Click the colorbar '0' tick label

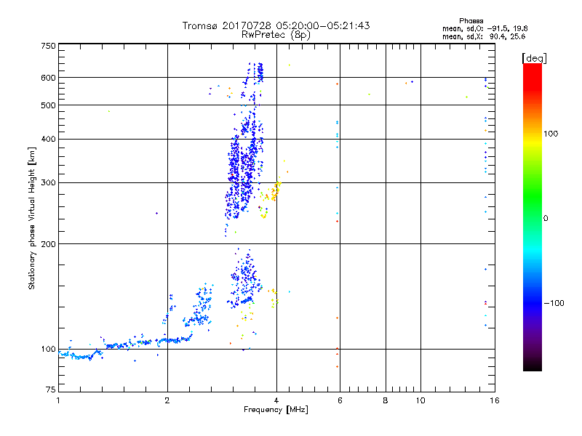(x=546, y=219)
